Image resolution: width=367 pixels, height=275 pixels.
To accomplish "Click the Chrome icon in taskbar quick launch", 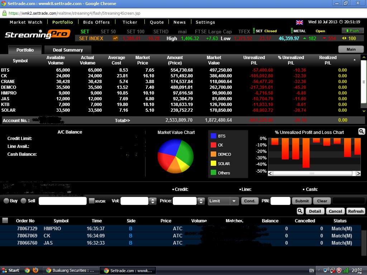I will (x=27, y=270).
